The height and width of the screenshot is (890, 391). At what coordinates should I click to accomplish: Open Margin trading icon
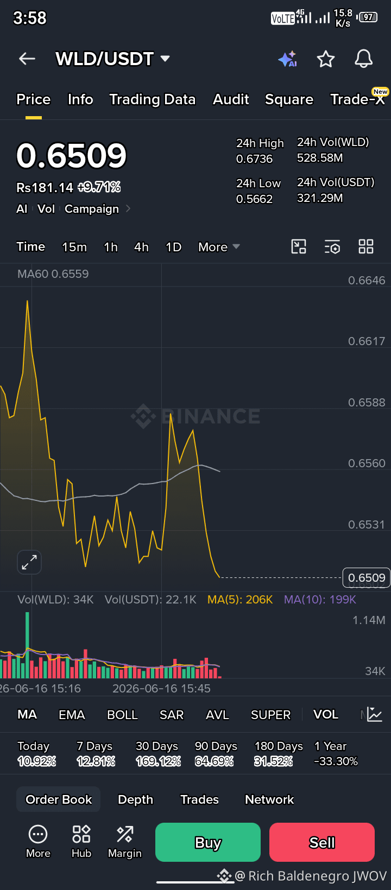[x=125, y=842]
